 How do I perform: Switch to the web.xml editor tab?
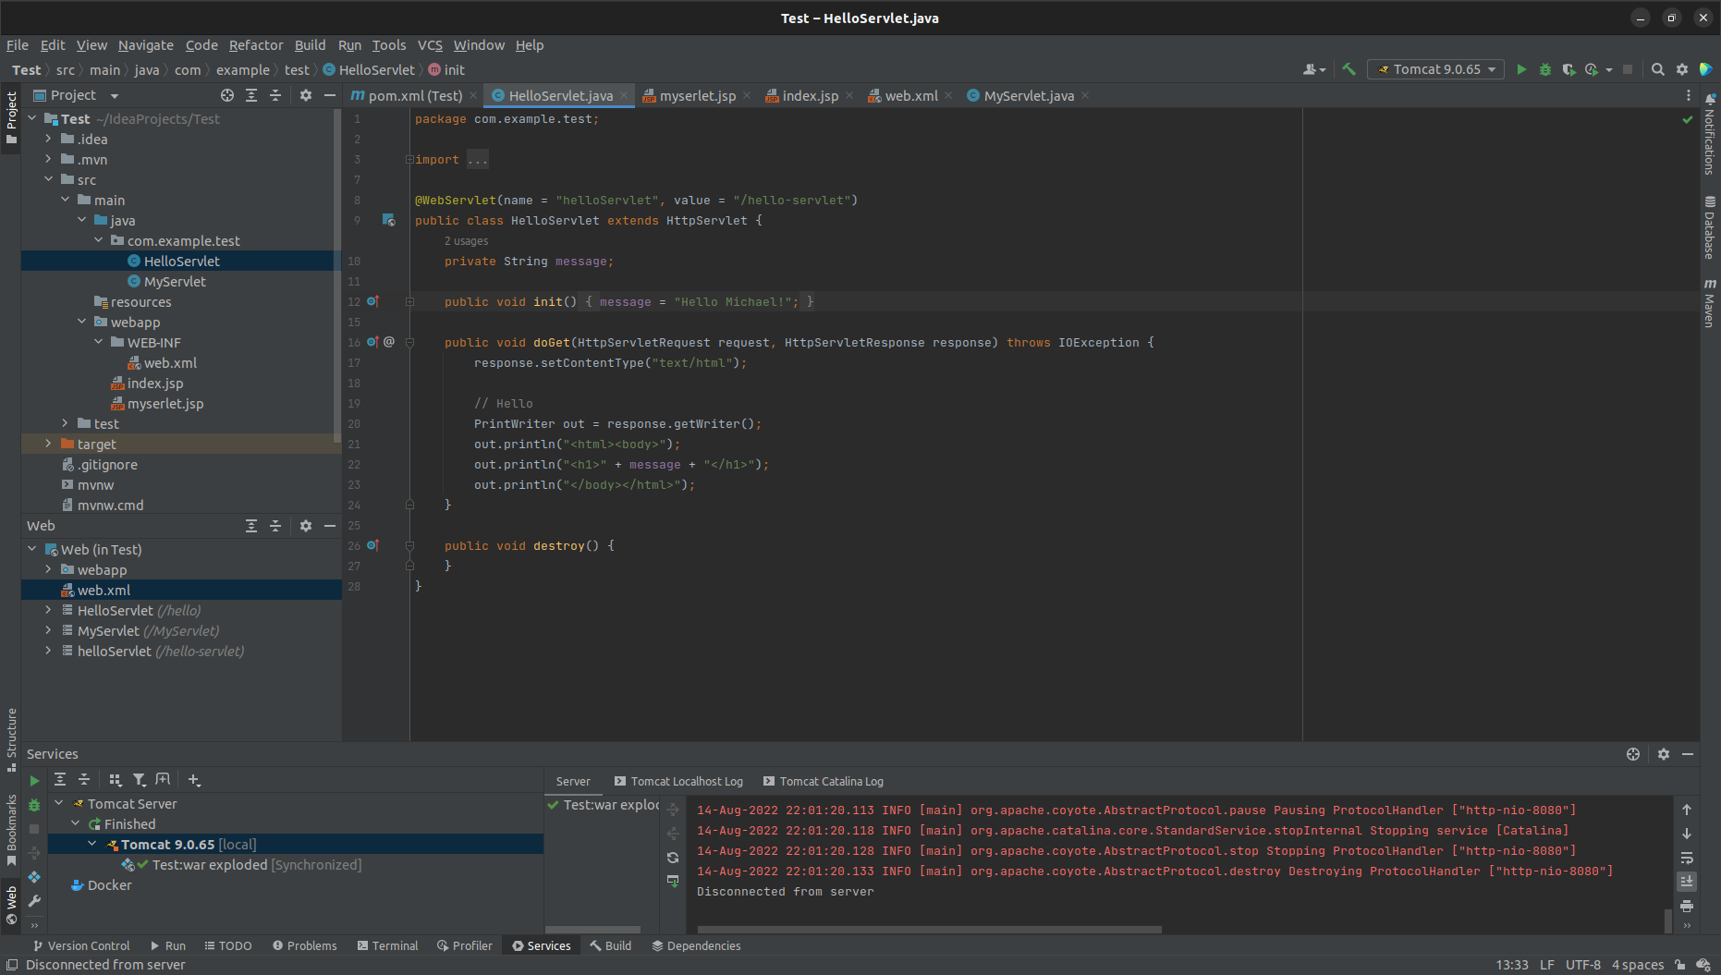click(x=909, y=96)
